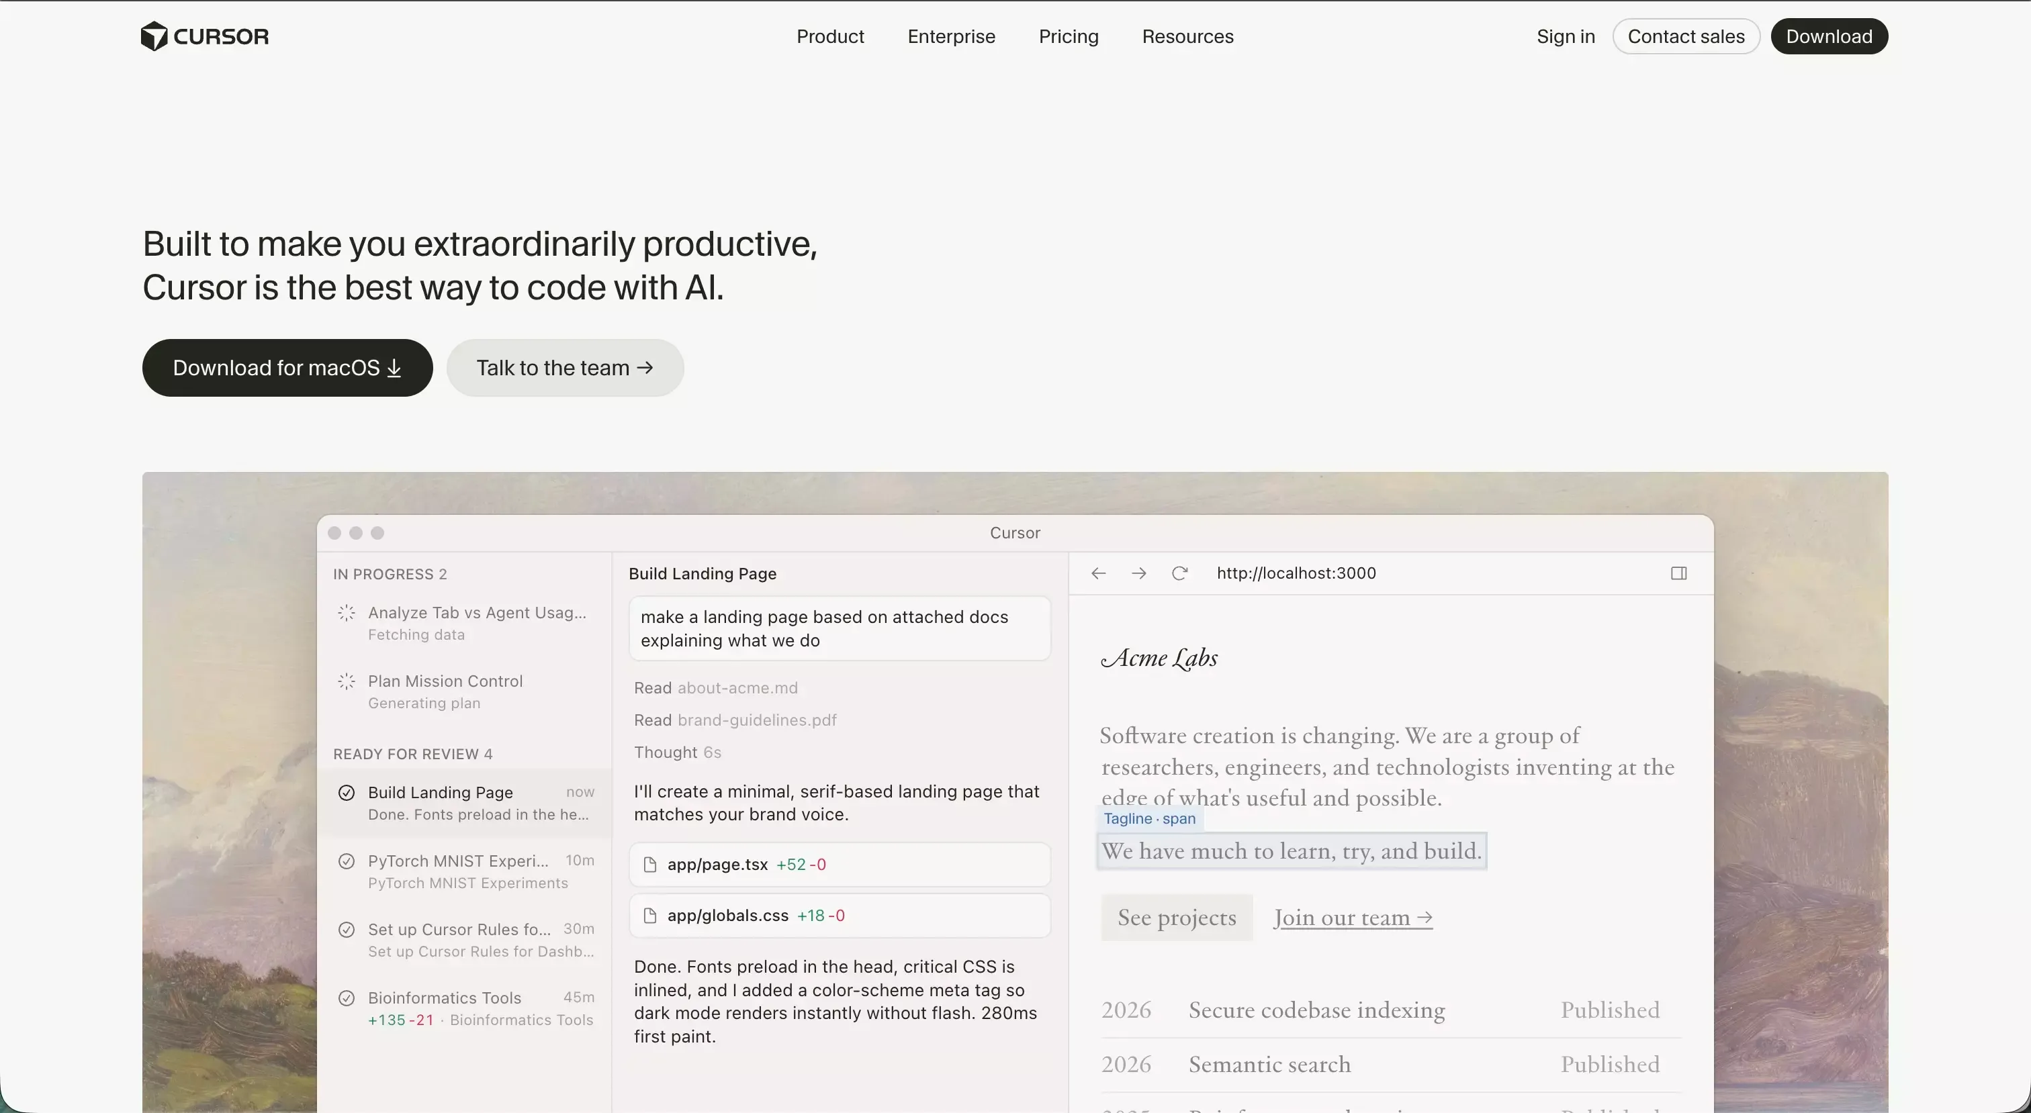Click file icon next to app/globals.css
2031x1113 pixels.
click(649, 916)
